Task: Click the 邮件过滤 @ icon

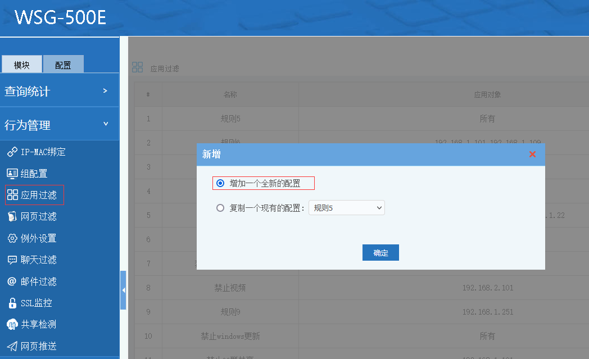Action: click(x=12, y=281)
